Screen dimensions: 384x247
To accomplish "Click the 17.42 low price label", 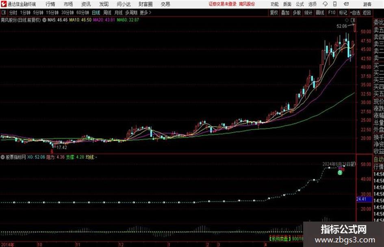I will 62,148.
